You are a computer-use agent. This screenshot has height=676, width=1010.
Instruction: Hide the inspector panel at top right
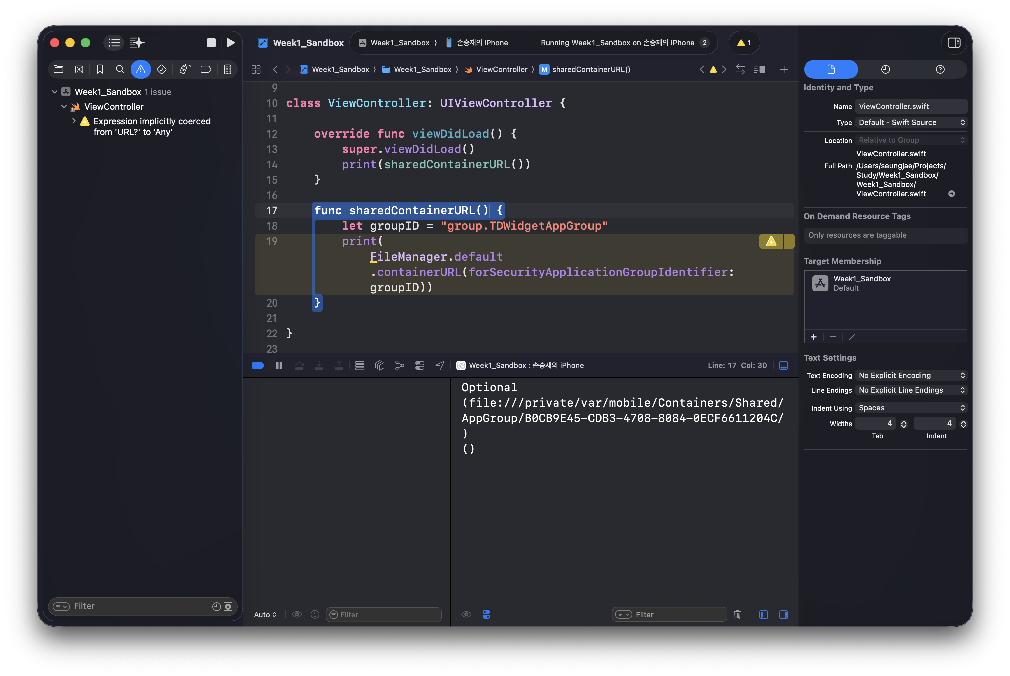click(954, 43)
